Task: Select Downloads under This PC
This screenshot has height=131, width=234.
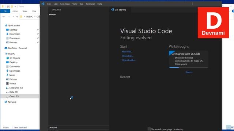Action: point(15,71)
